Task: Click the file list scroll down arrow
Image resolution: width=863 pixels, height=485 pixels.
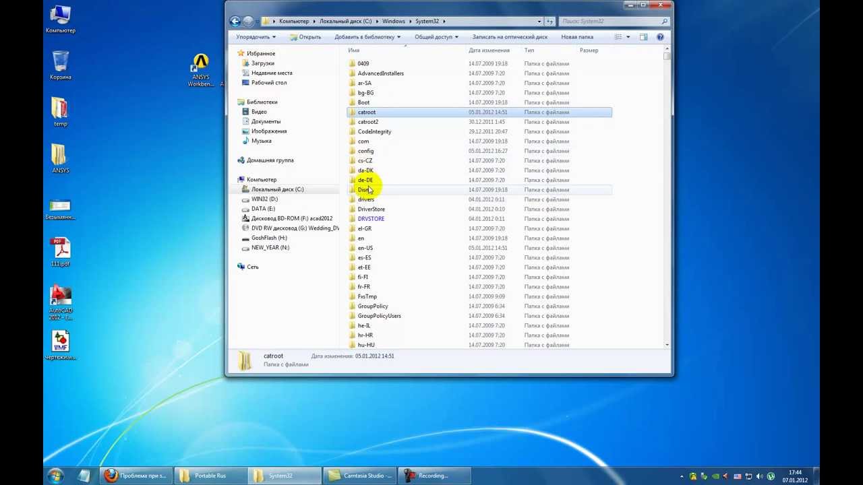Action: coord(667,345)
